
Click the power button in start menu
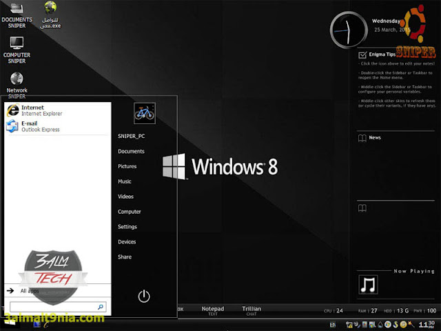coord(144,296)
